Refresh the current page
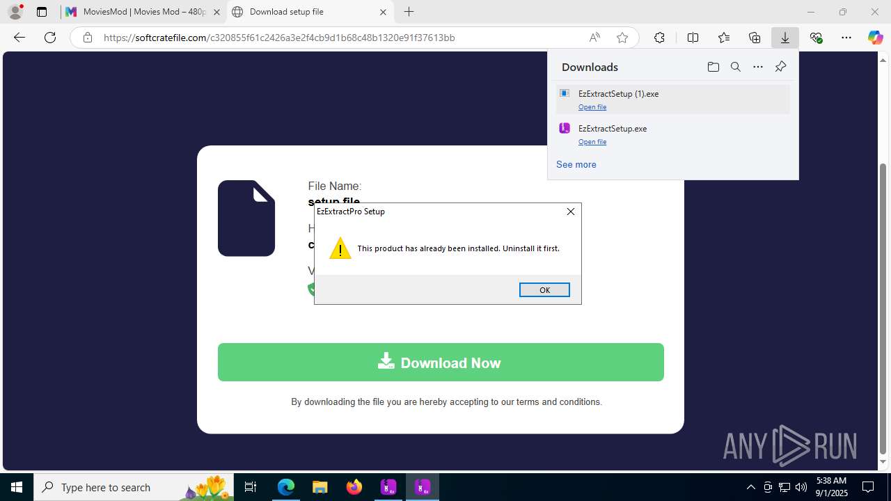The height and width of the screenshot is (501, 891). pos(50,38)
